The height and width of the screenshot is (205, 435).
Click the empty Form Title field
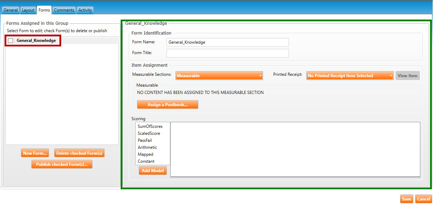click(227, 53)
